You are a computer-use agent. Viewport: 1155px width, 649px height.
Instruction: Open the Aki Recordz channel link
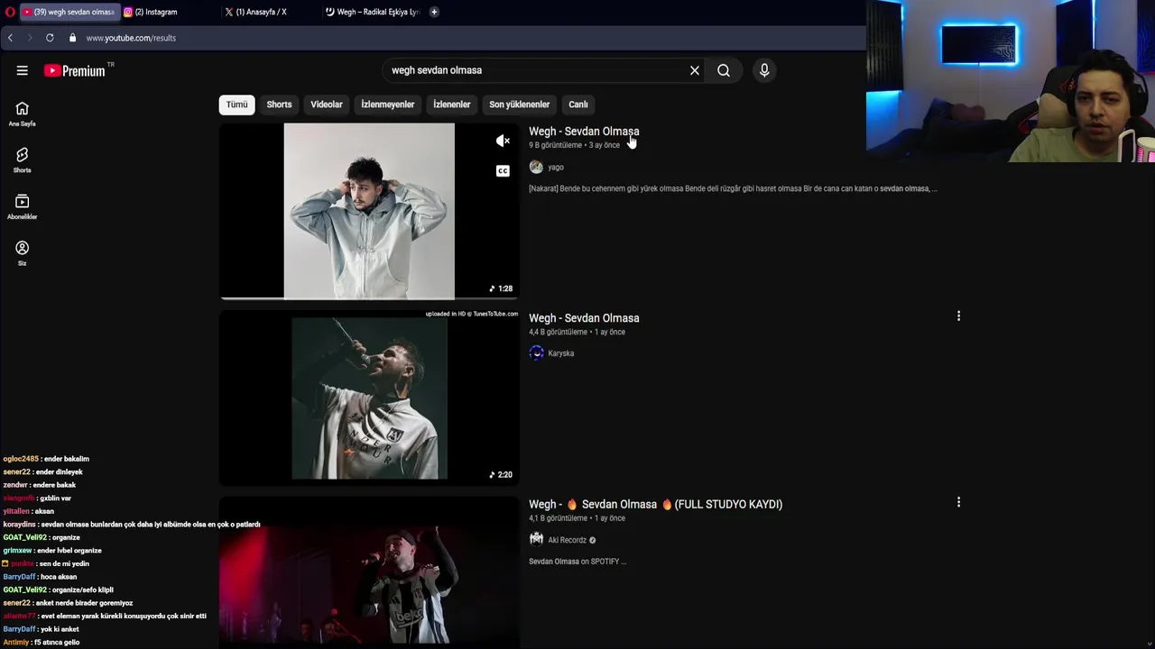[x=567, y=540]
